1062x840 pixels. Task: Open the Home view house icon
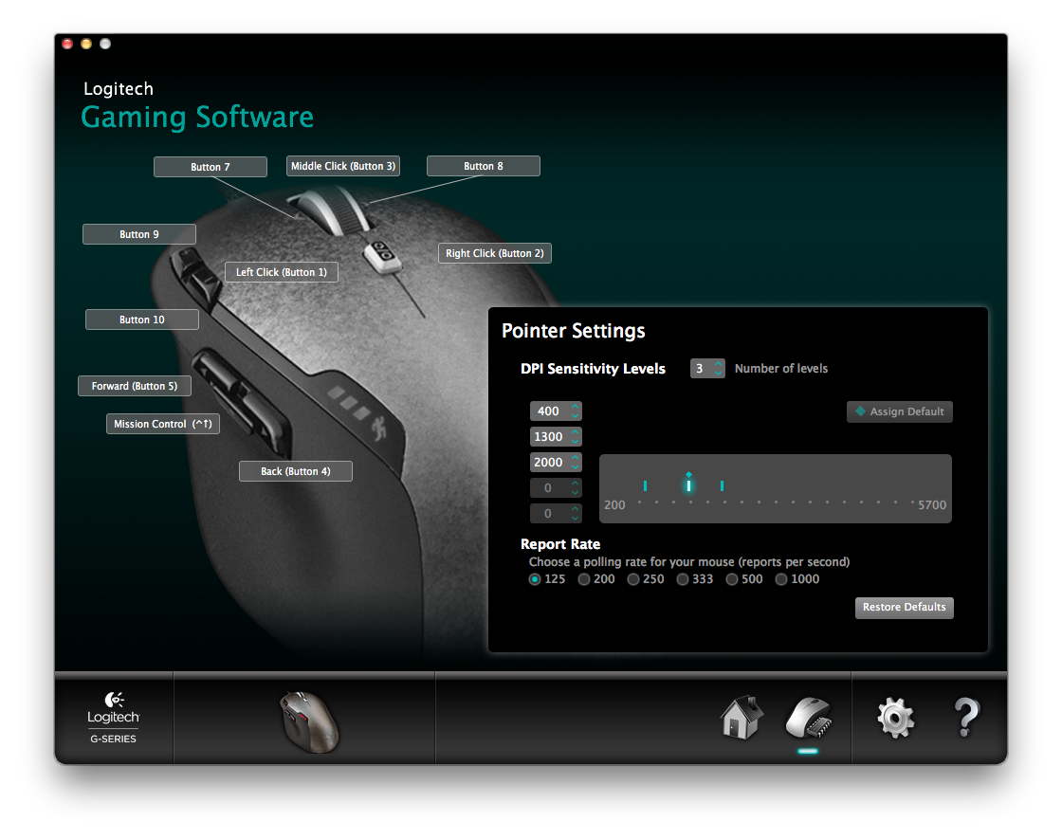tap(742, 718)
